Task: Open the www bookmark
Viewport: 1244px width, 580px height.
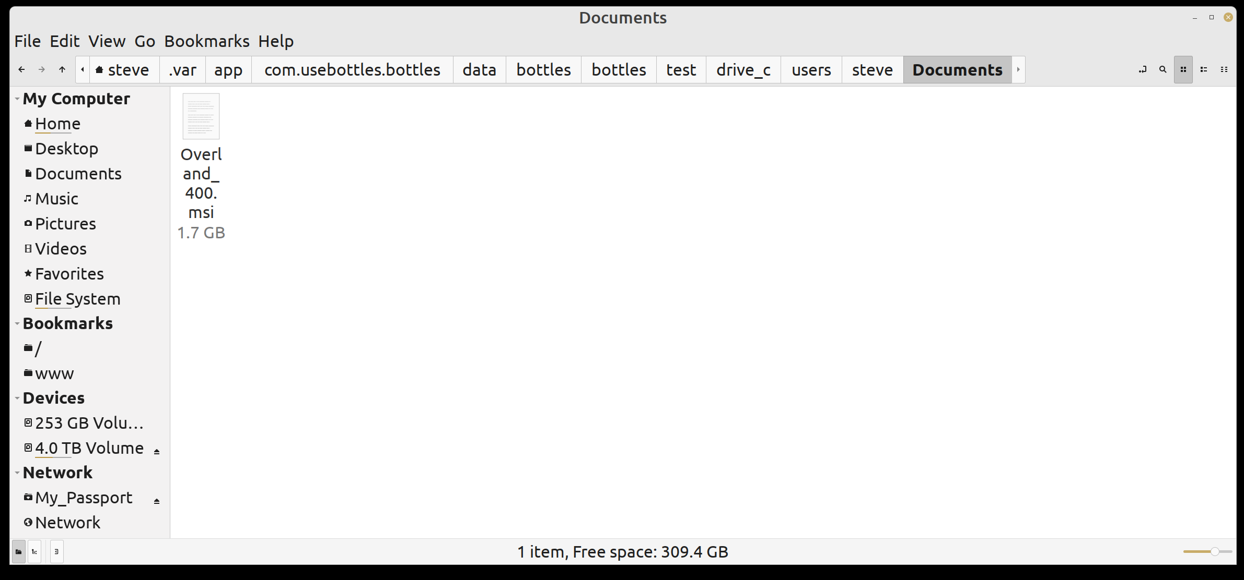Action: tap(54, 373)
